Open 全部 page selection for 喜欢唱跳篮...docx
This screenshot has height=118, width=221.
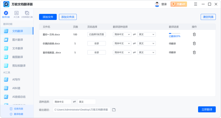(96, 52)
